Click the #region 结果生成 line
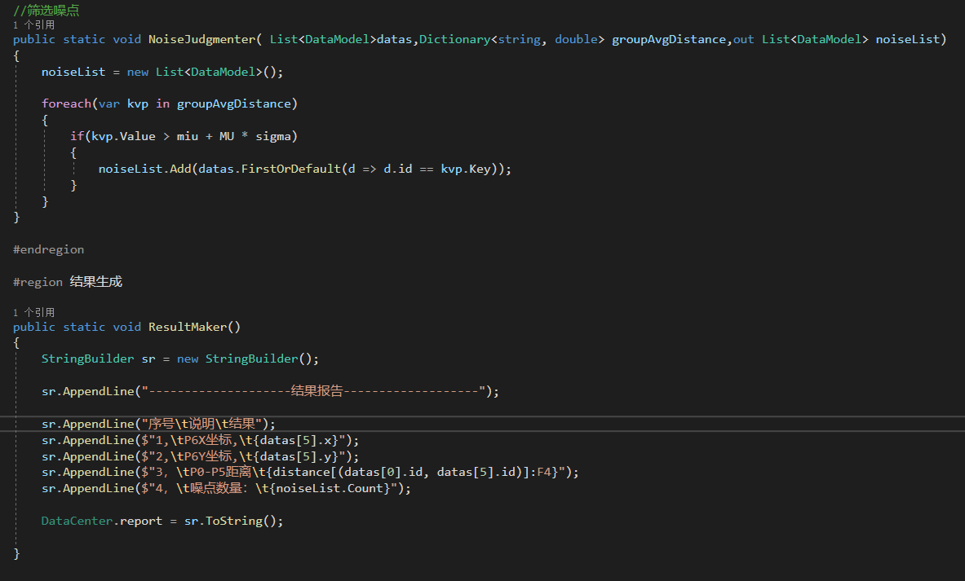965x581 pixels. 68,282
